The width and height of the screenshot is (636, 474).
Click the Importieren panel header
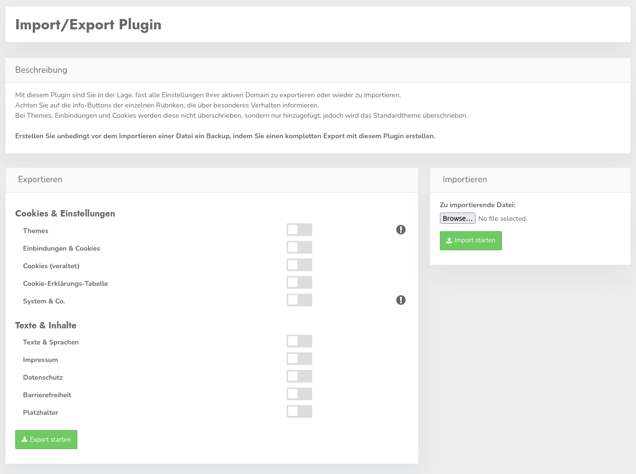pos(464,179)
